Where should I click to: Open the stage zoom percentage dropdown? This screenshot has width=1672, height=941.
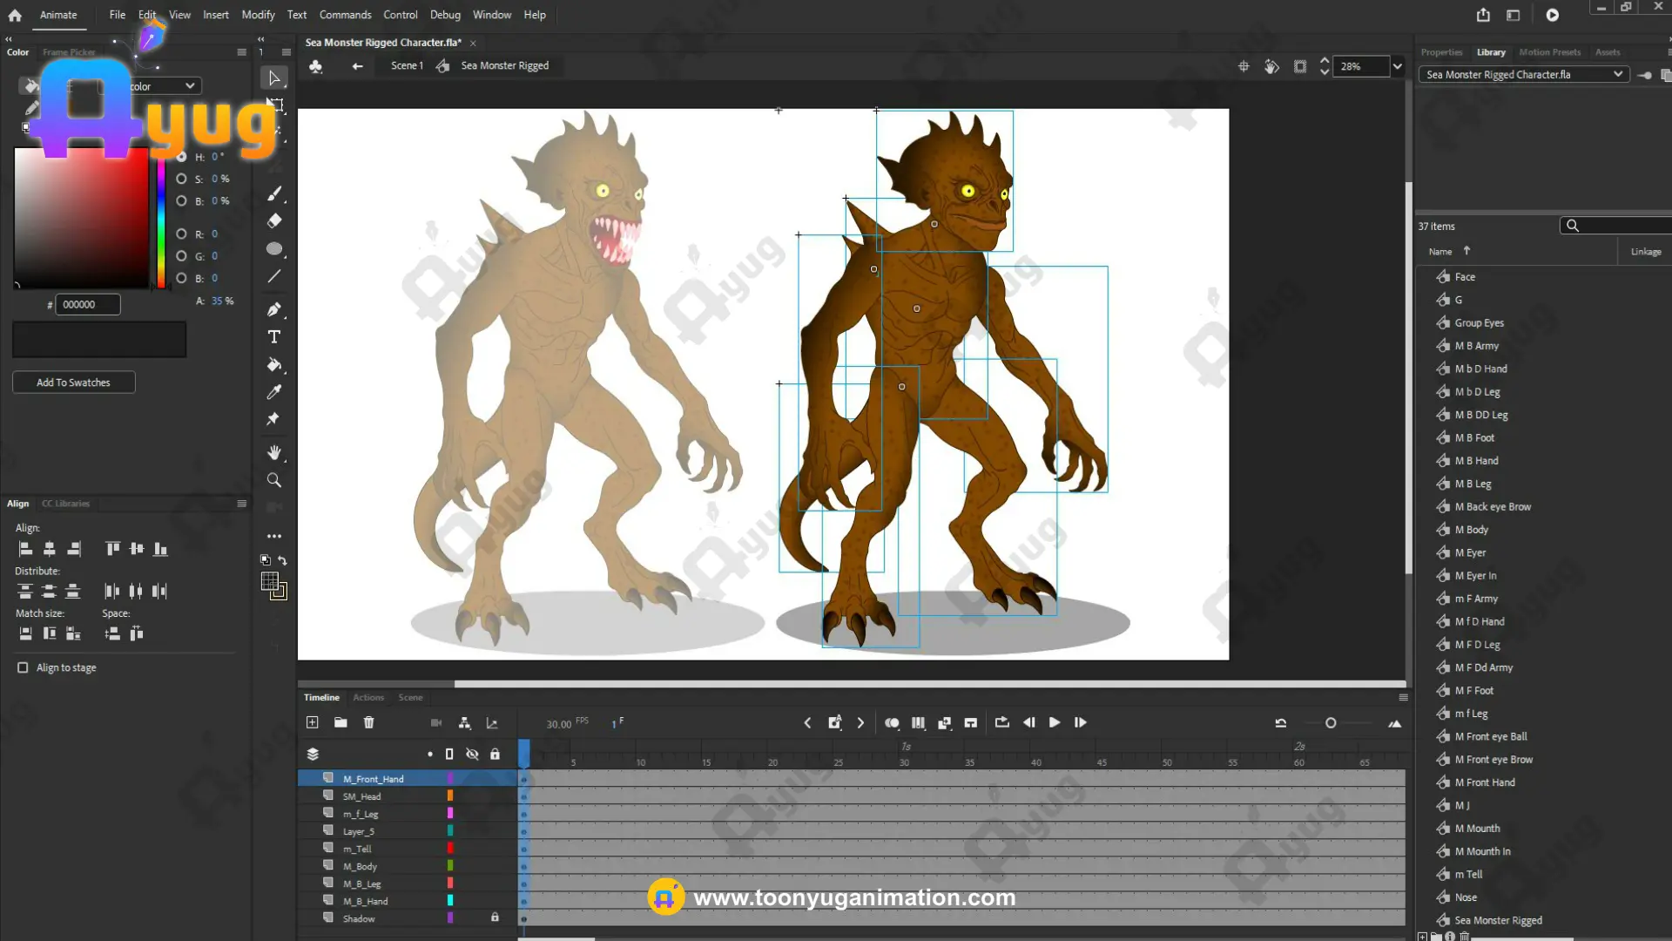[x=1398, y=66]
